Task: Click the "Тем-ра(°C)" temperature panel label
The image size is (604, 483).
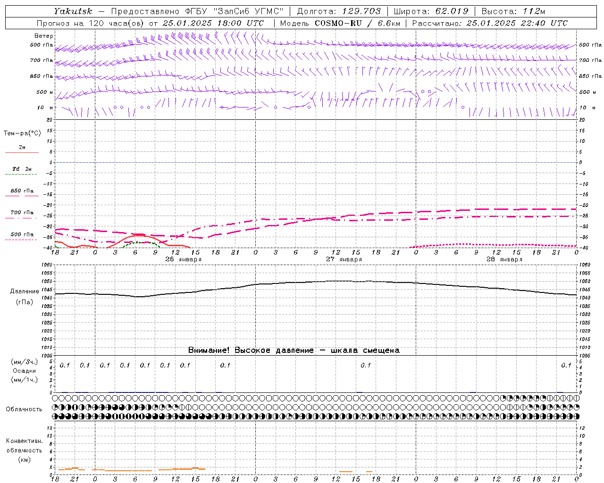Action: [x=22, y=133]
